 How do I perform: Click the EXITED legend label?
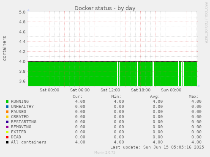(x=19, y=132)
